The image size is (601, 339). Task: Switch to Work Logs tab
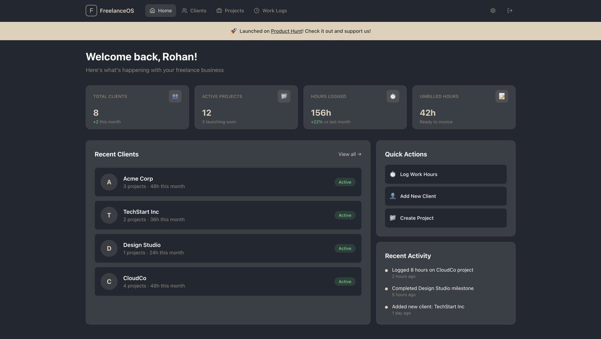pyautogui.click(x=270, y=10)
